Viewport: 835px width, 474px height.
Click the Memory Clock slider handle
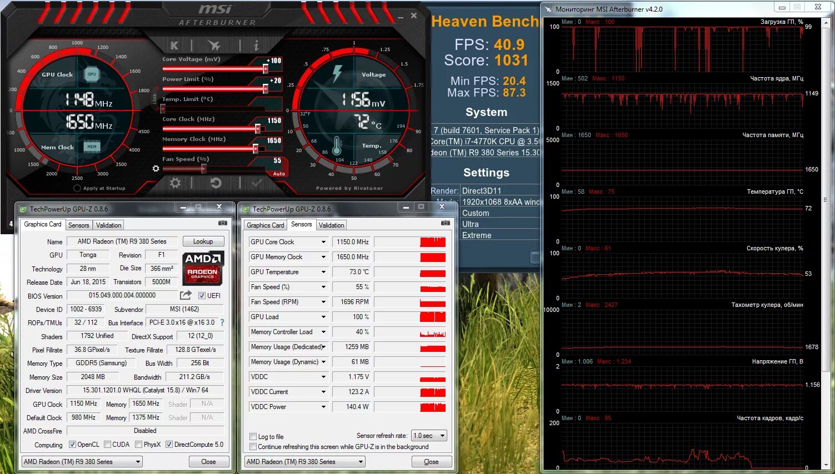click(256, 149)
